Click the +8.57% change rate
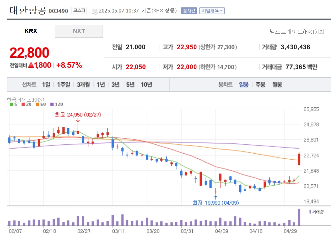Viewport: 331px width, 240px height. 69,65
